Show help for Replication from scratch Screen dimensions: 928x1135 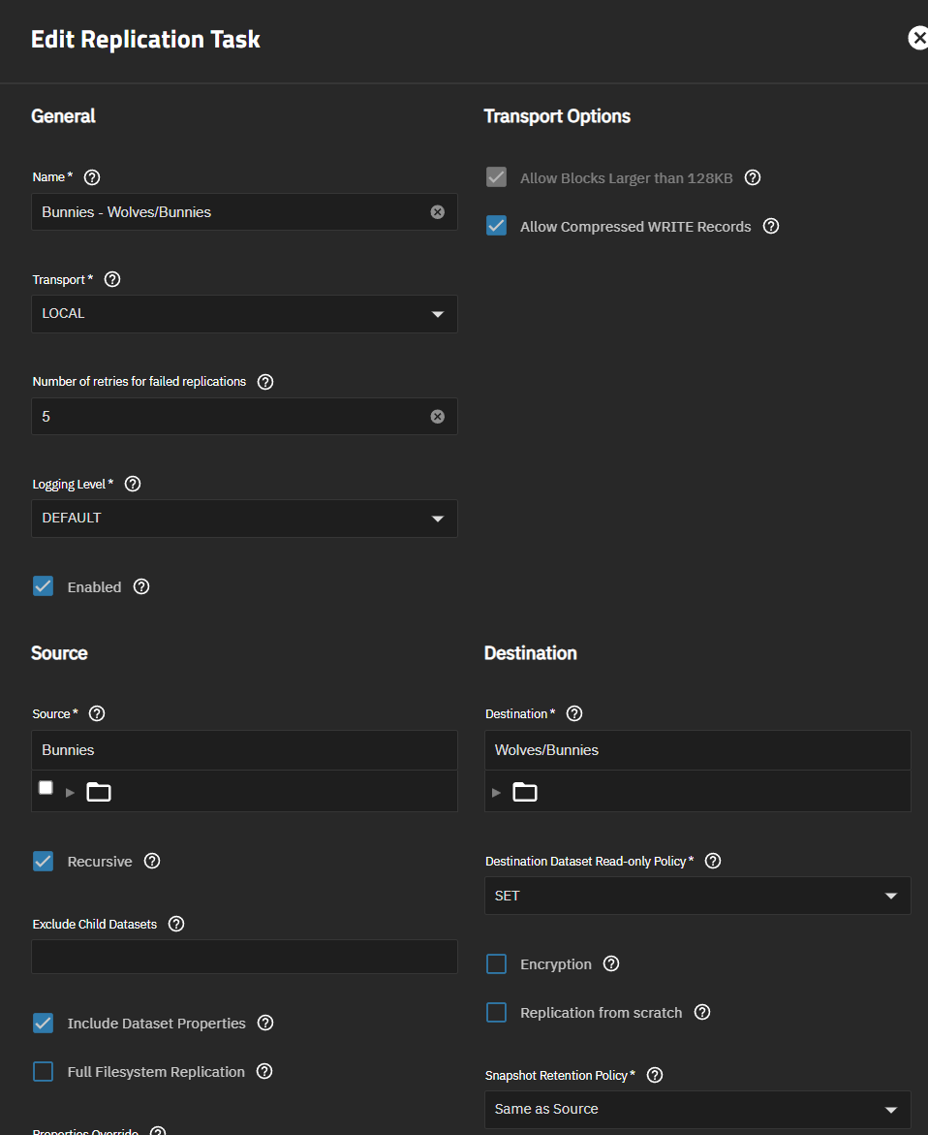point(702,1012)
